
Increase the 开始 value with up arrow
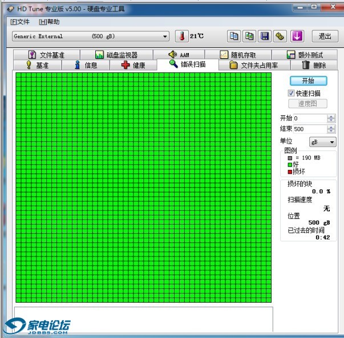pos(331,117)
